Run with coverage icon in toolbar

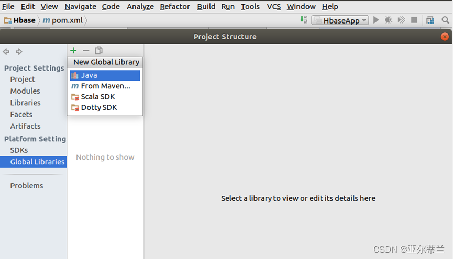(x=401, y=20)
